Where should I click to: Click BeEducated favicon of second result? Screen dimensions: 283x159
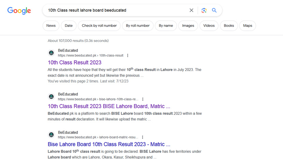click(51, 97)
